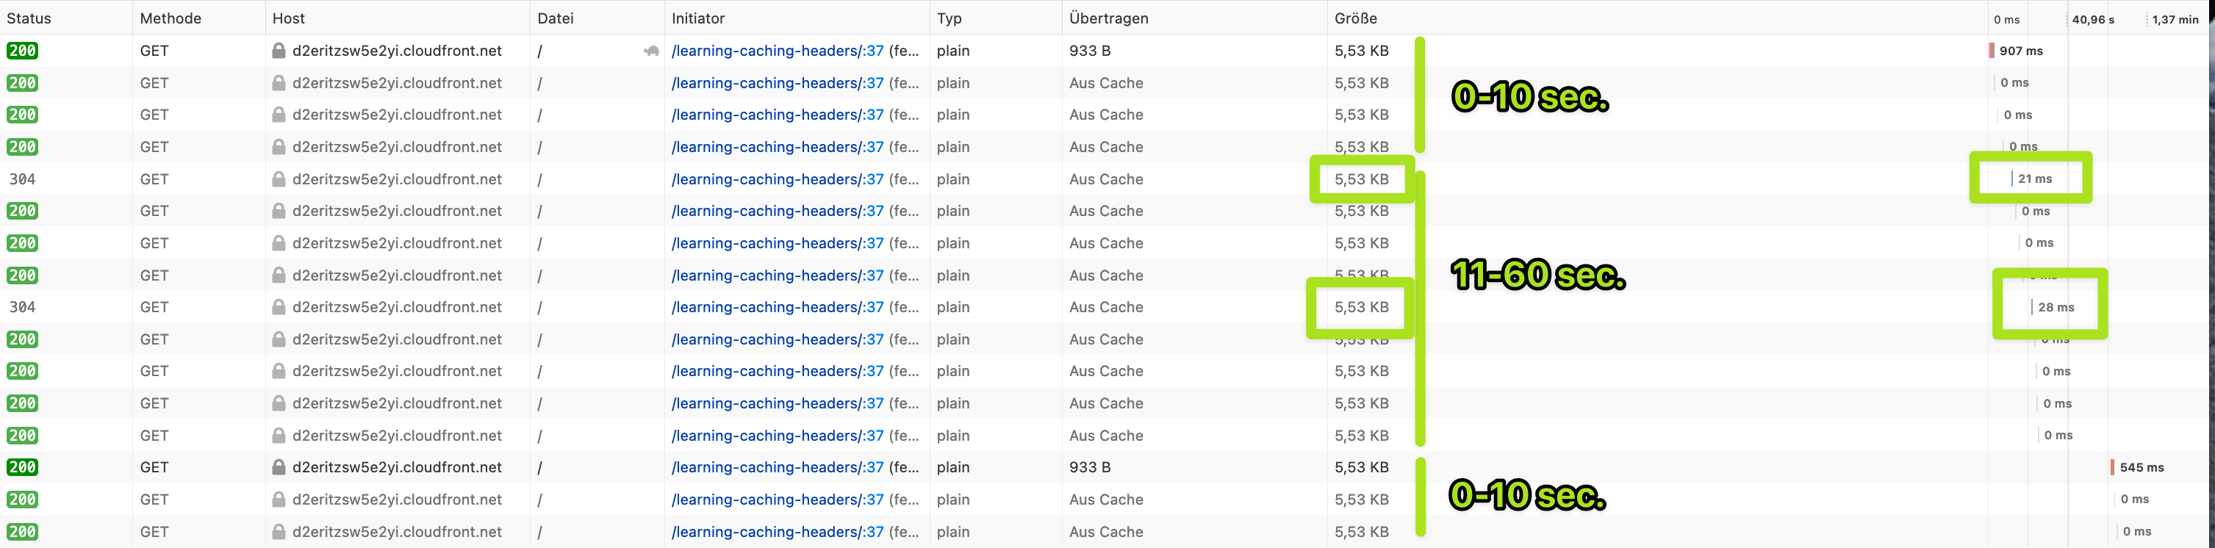Sort by the Übertragen column header
The image size is (2215, 548).
[1108, 18]
